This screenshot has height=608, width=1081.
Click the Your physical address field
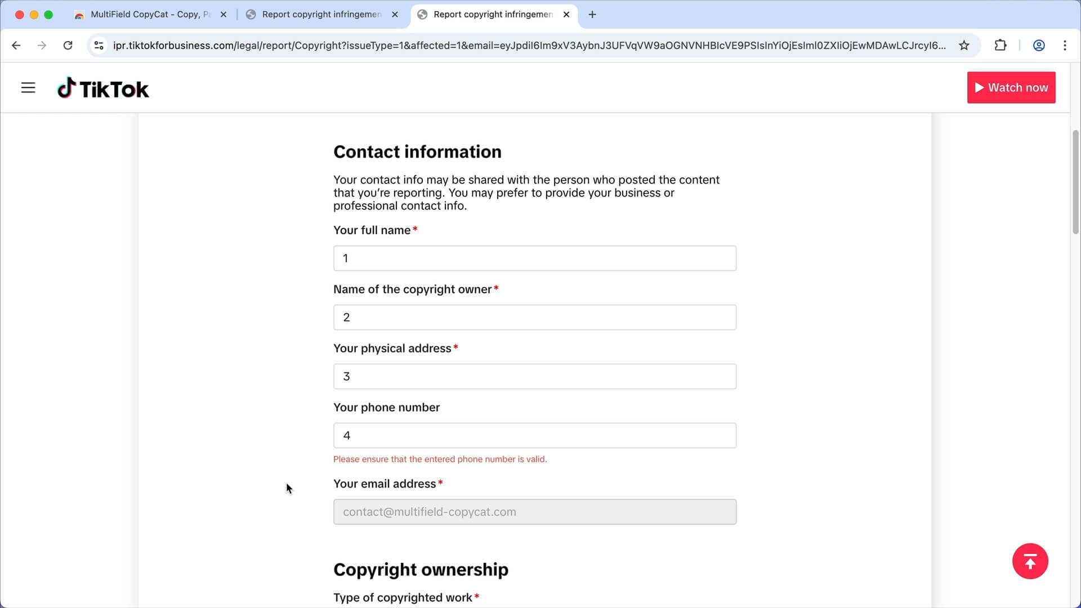click(x=534, y=376)
